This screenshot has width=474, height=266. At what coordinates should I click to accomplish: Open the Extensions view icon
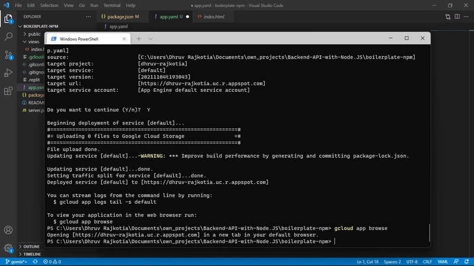click(x=8, y=91)
